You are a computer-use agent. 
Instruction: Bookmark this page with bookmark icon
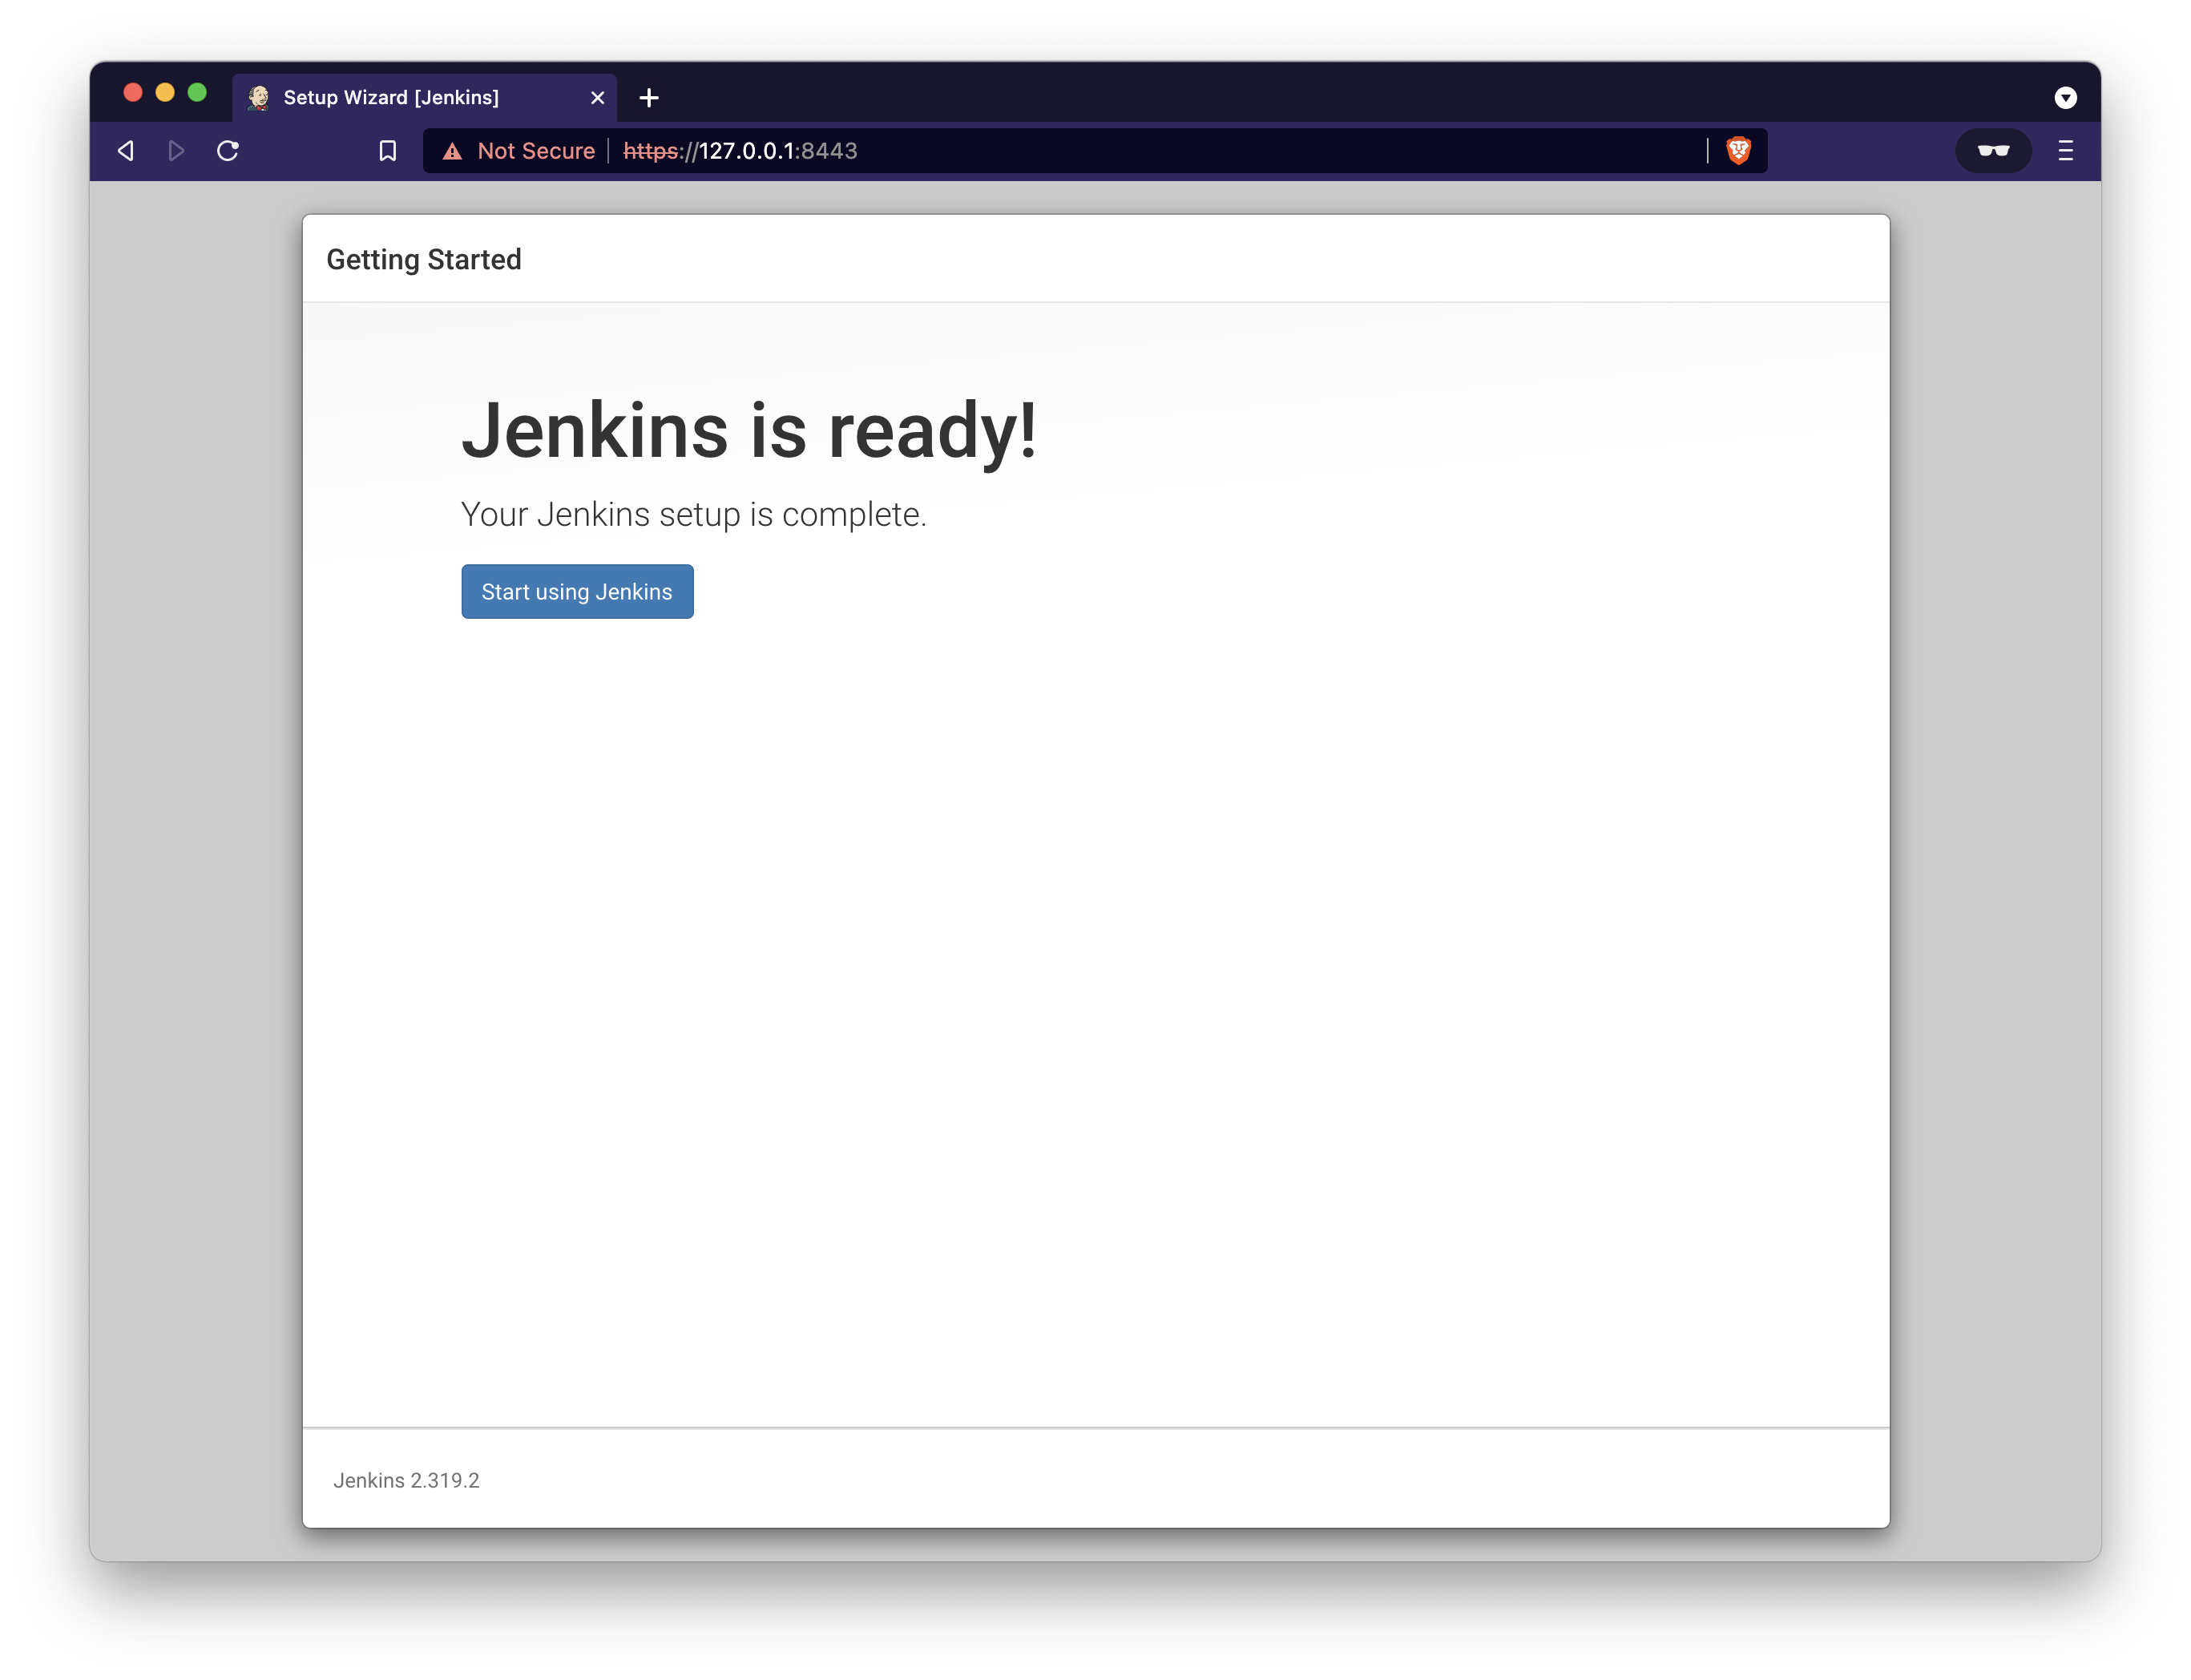point(388,151)
